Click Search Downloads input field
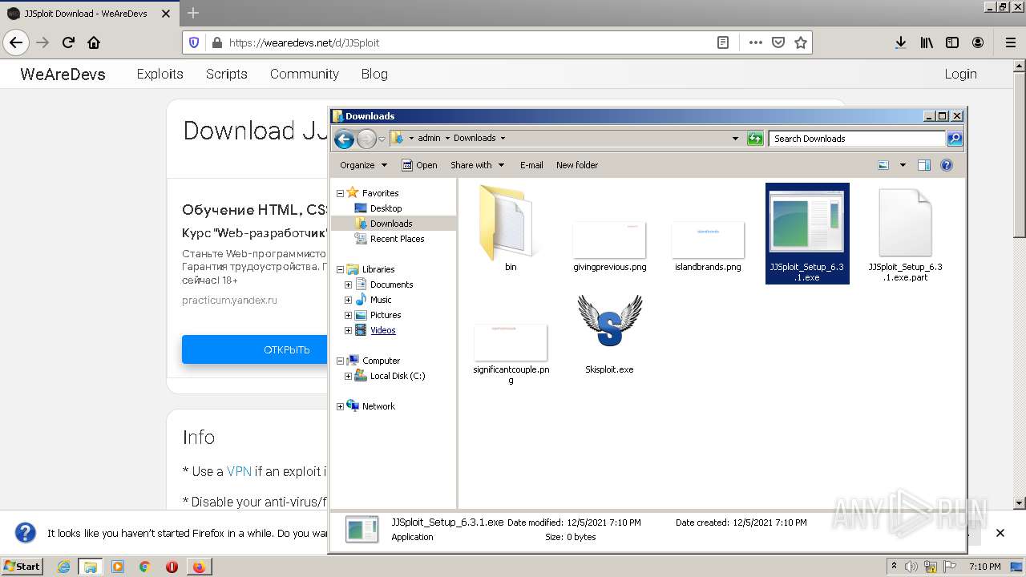 pos(856,139)
